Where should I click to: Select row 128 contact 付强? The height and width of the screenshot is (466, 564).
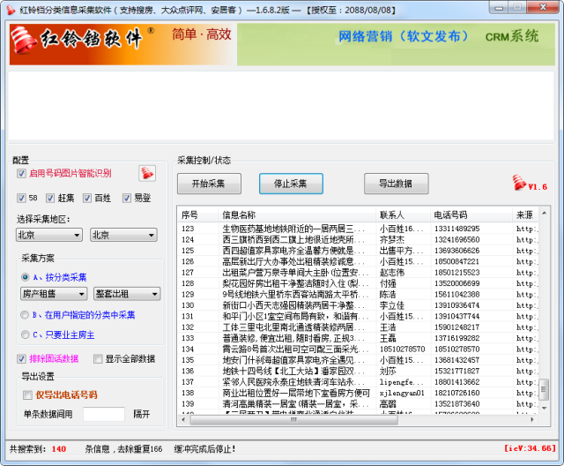point(388,283)
